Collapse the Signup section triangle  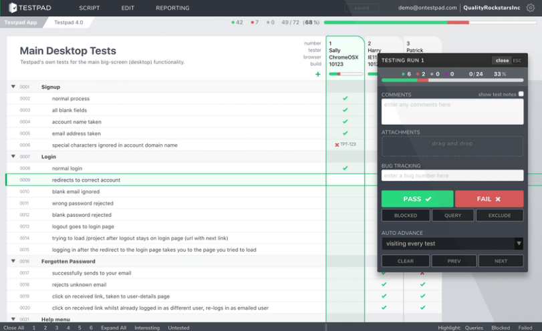[x=13, y=87]
